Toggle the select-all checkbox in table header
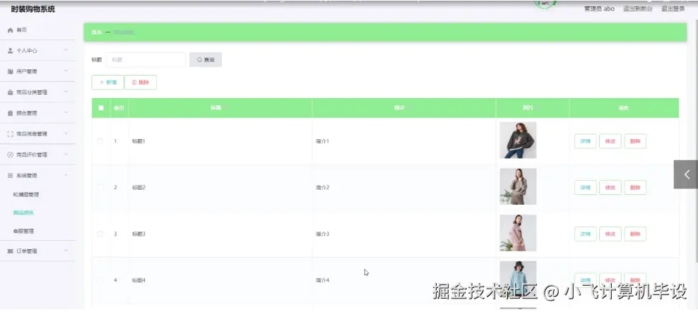The width and height of the screenshot is (698, 312). [x=101, y=108]
